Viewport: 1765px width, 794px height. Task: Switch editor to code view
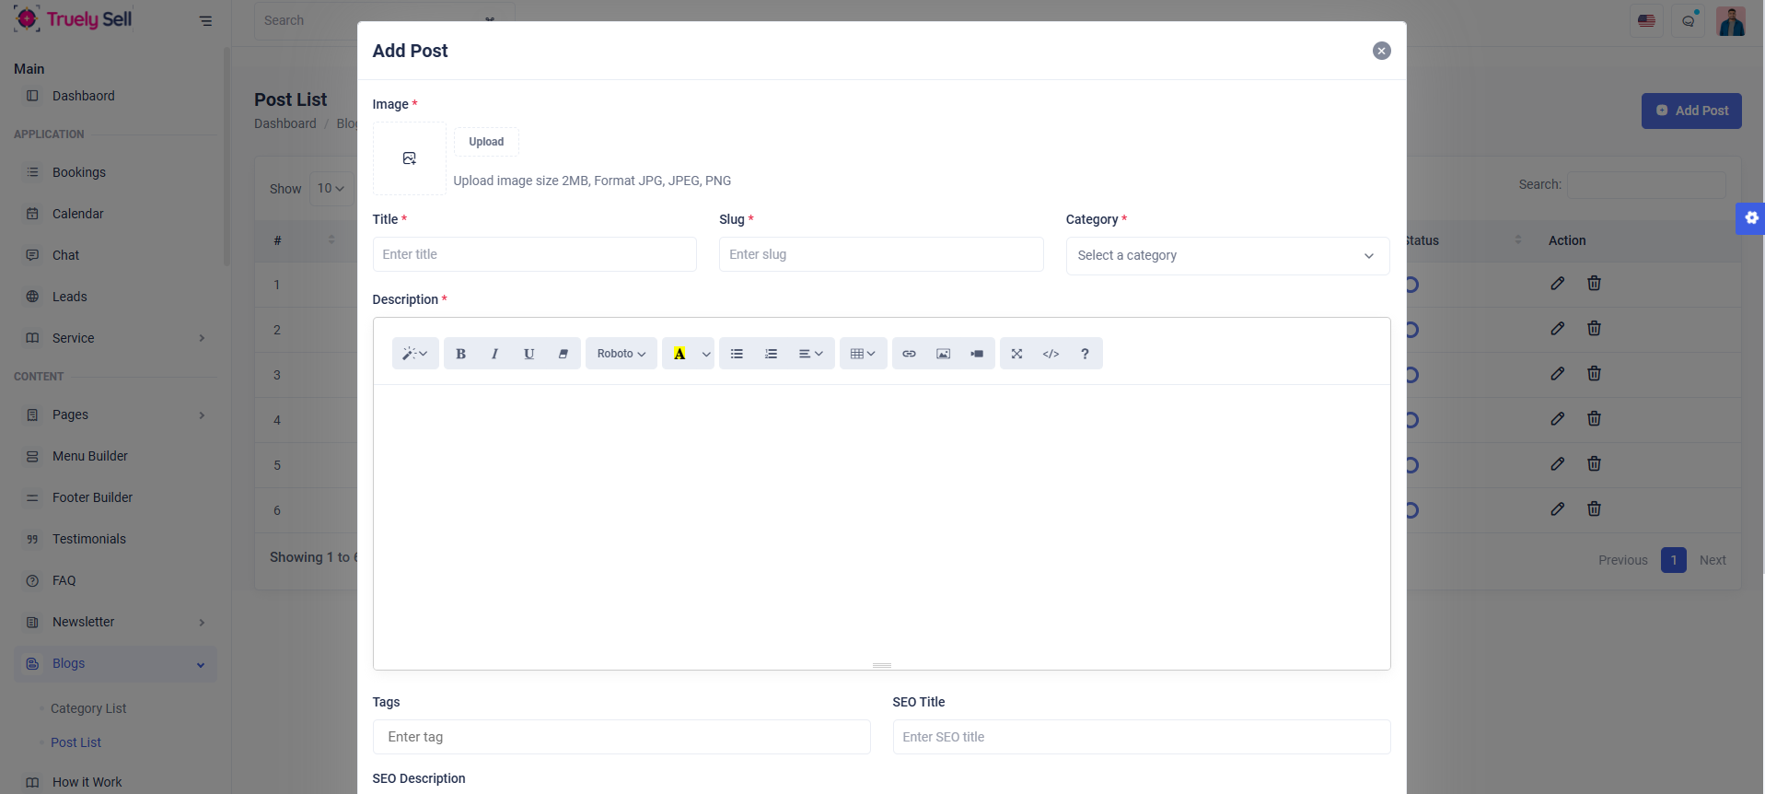point(1051,354)
